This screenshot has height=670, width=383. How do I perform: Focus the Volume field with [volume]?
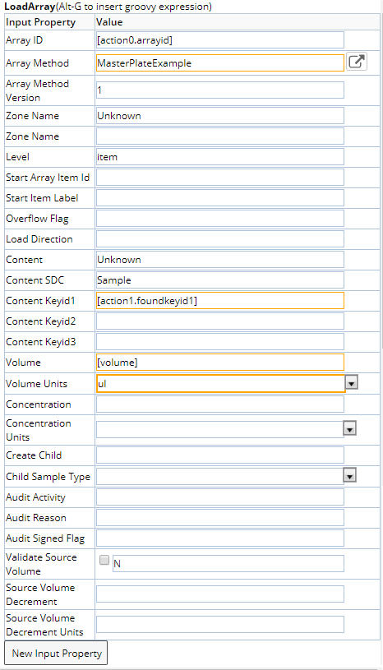coord(220,362)
